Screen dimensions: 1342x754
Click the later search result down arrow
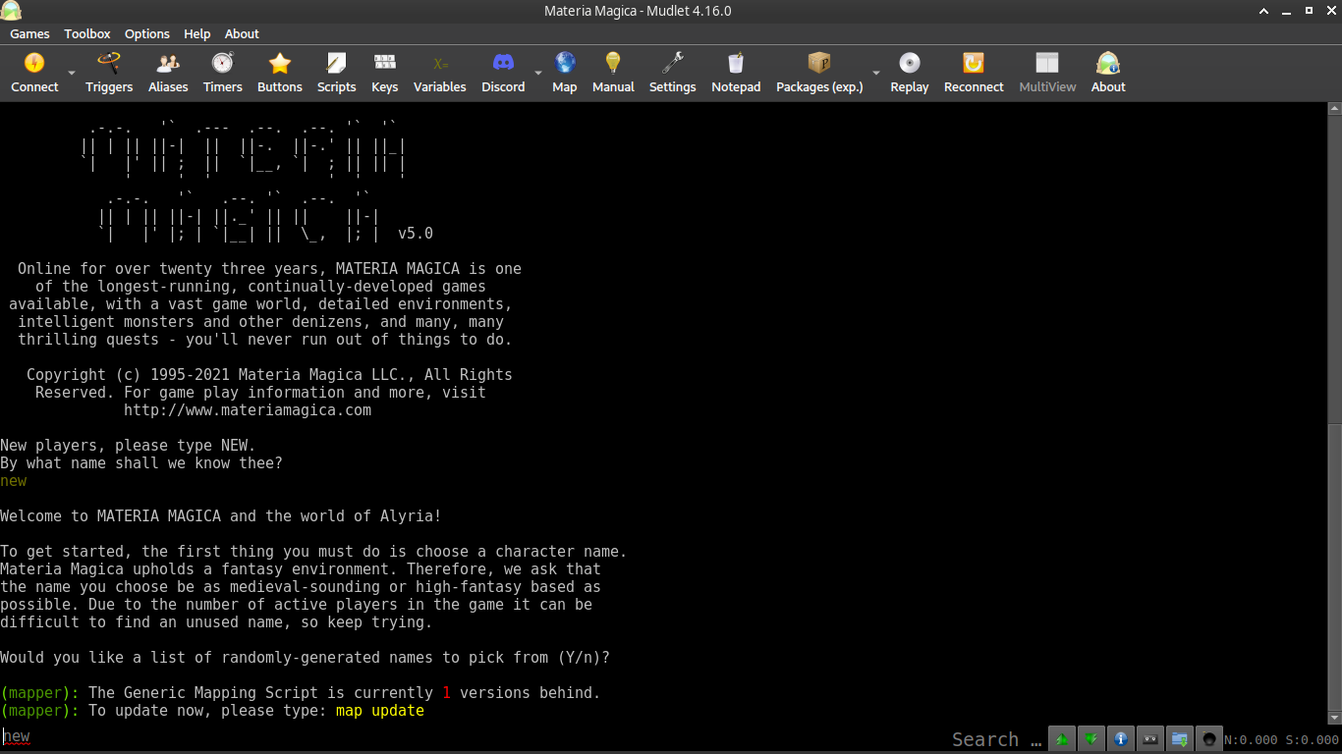(1091, 739)
